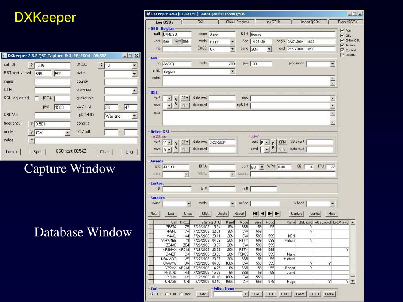Click the New button
Viewport: 403px width, 302px height.
pyautogui.click(x=154, y=214)
